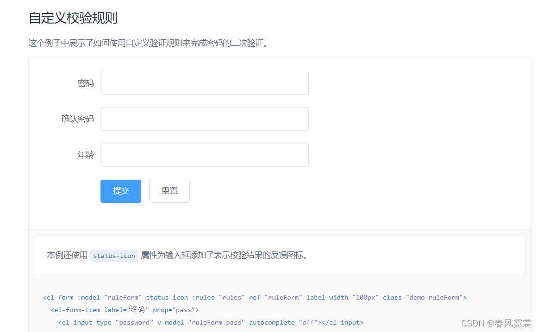Click the 年龄 field label

pos(86,155)
